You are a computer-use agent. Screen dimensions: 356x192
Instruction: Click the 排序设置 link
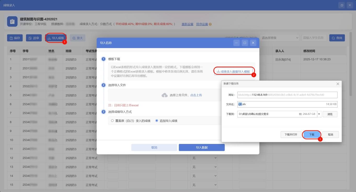click(x=202, y=24)
